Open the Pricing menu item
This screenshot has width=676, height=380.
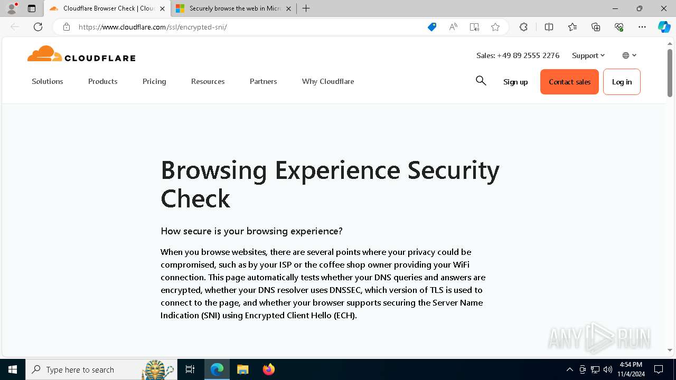[154, 81]
